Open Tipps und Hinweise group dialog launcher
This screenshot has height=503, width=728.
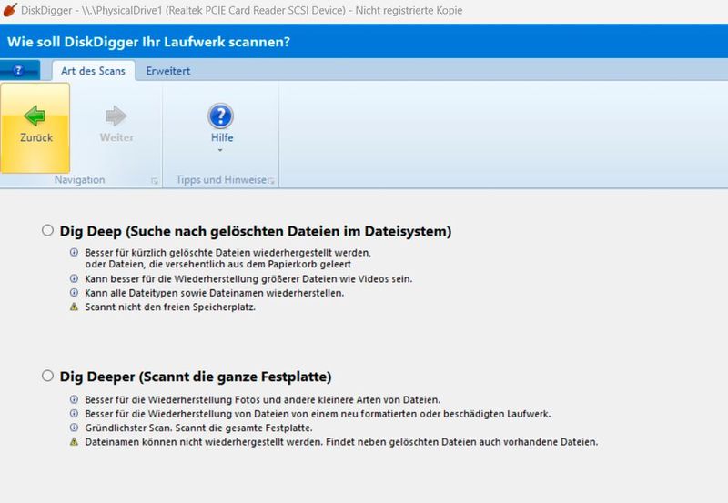[271, 181]
